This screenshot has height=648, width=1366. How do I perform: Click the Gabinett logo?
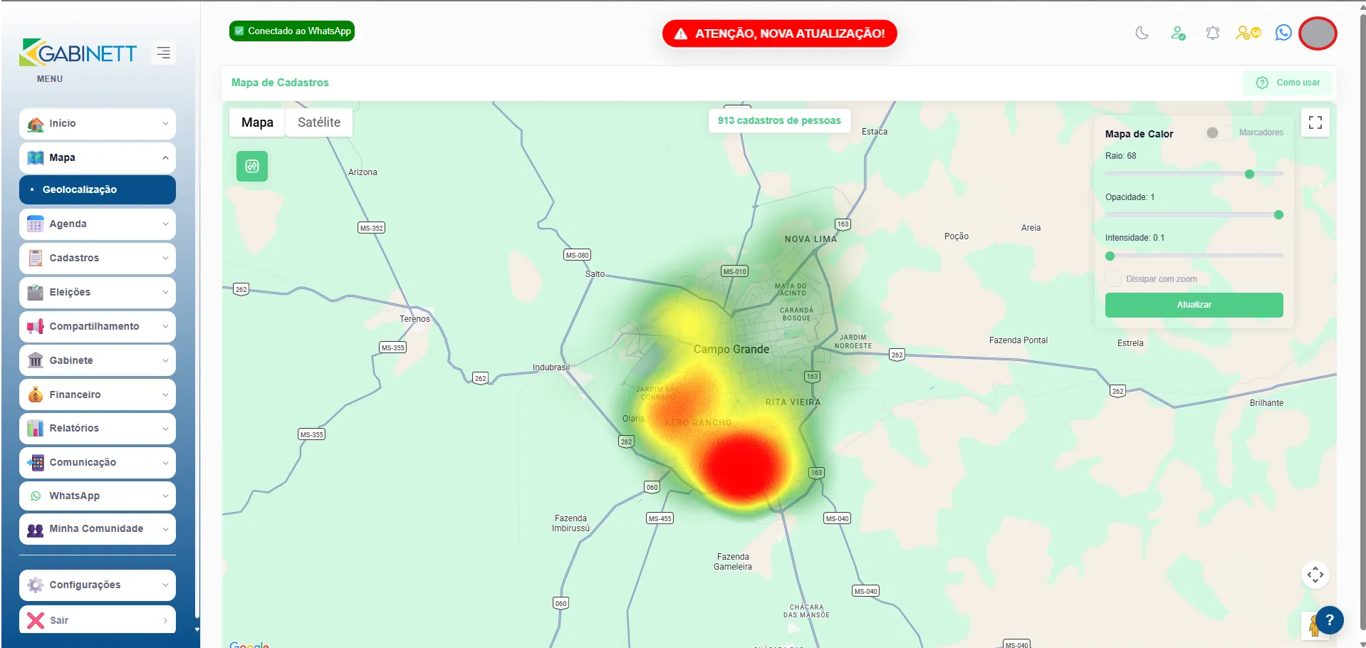pyautogui.click(x=78, y=53)
